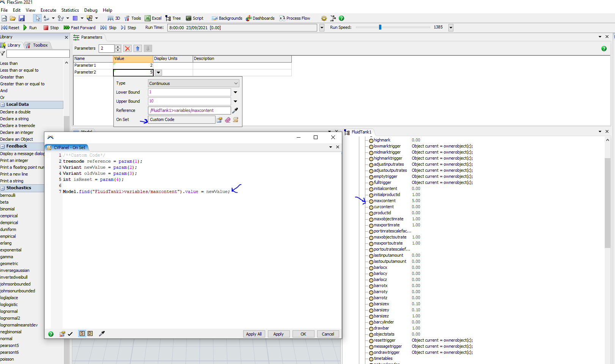
Task: Toggle the D button in code editor
Action: (90, 334)
